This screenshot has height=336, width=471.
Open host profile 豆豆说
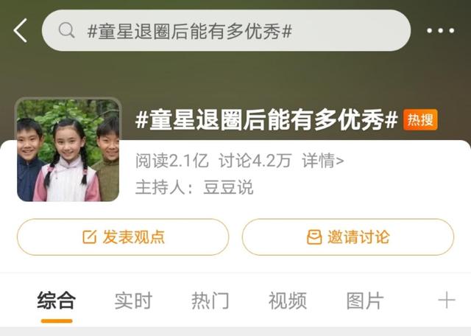click(228, 187)
